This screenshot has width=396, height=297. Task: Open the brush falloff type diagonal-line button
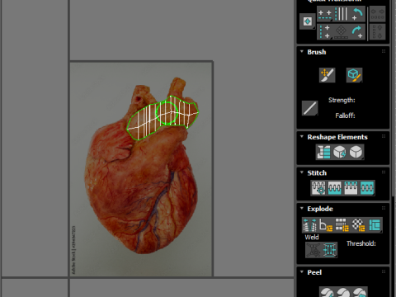309,108
